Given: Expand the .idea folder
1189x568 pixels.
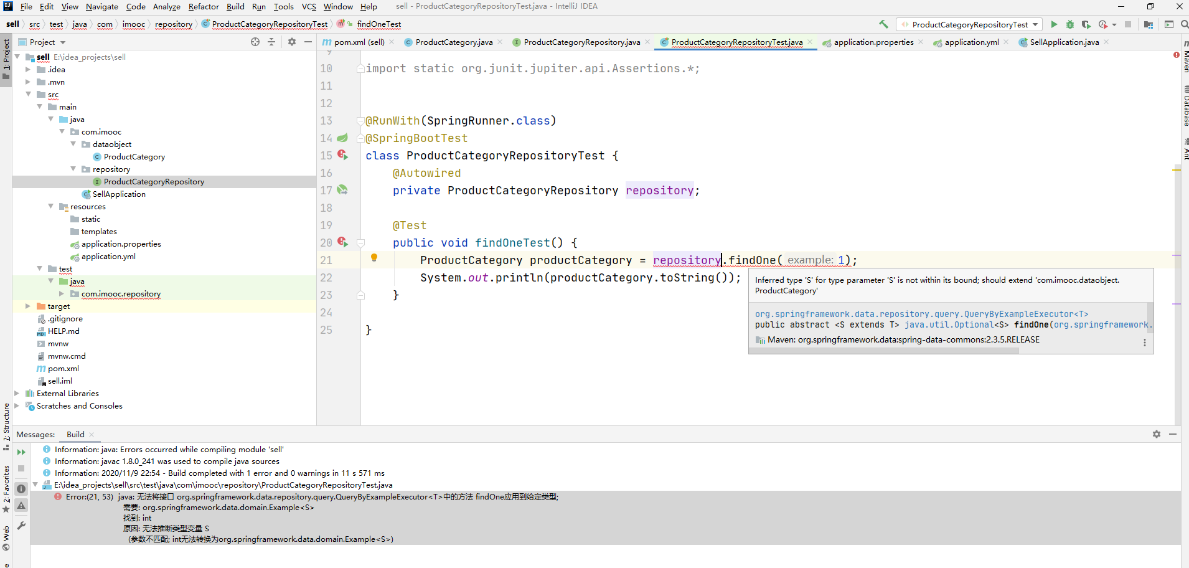Looking at the screenshot, I should [28, 69].
